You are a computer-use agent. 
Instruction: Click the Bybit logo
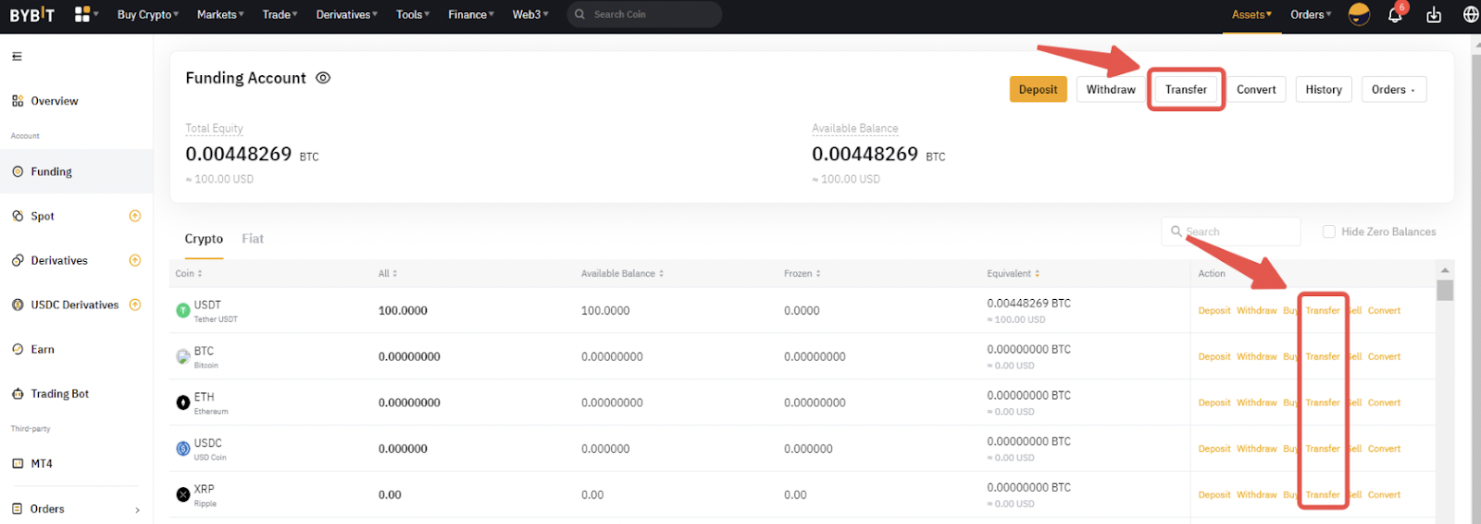pos(32,15)
